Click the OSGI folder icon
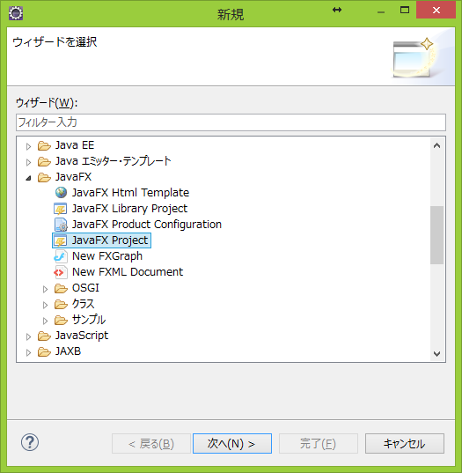This screenshot has height=473, width=462. [x=61, y=288]
